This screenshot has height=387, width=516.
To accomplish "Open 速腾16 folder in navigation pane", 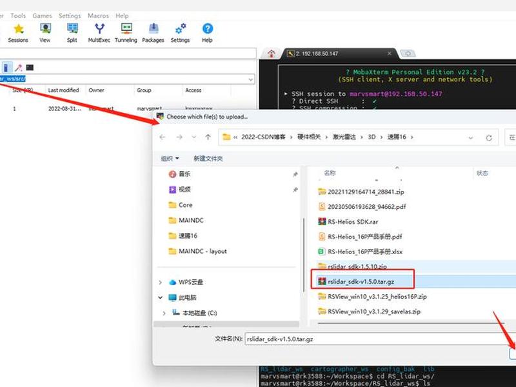I will (x=183, y=236).
